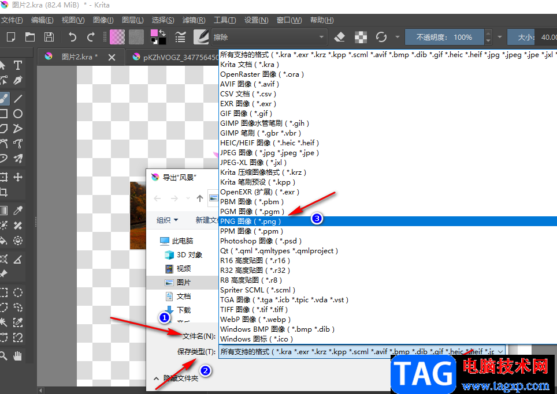
Task: Toggle the eraser mode icon
Action: point(340,37)
